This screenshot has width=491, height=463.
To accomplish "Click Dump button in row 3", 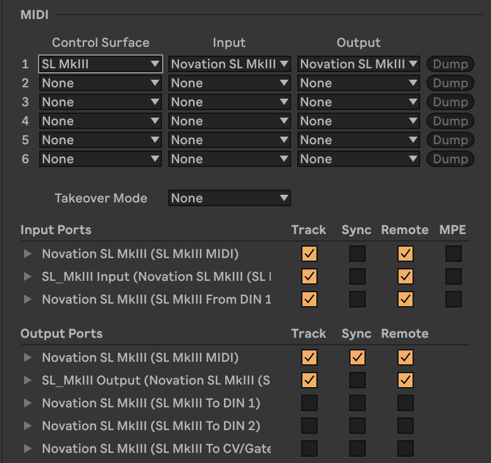I will pos(451,102).
